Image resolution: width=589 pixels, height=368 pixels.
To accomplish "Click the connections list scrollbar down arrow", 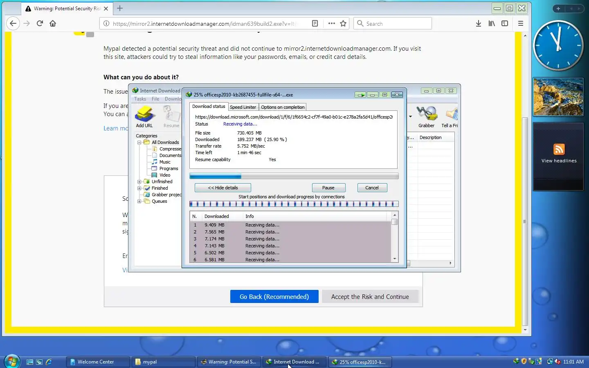I will [395, 259].
